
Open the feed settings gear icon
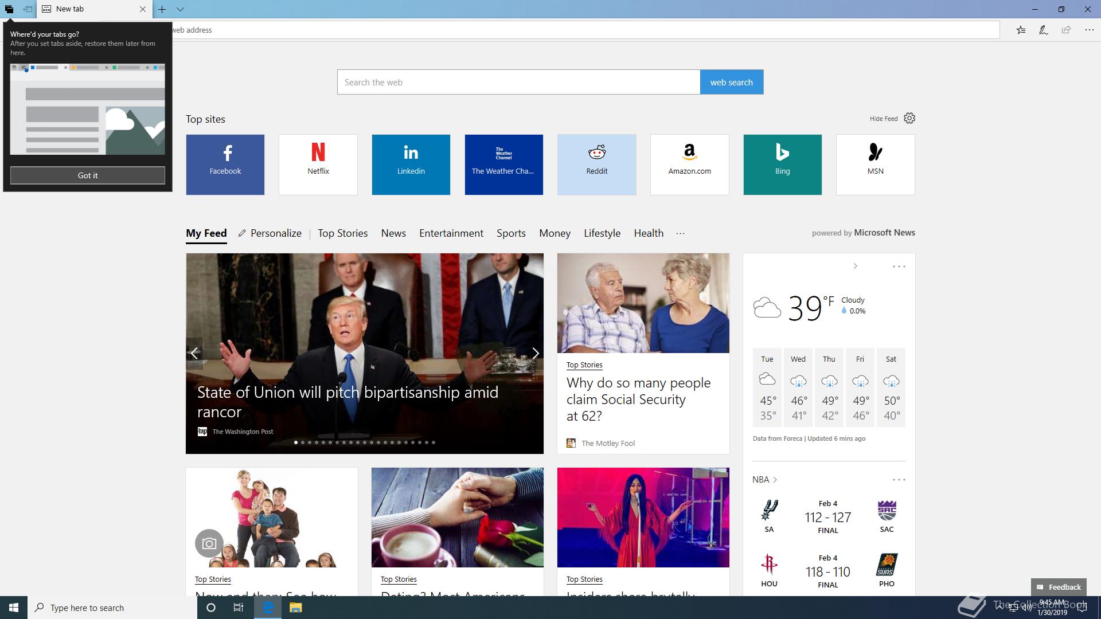coord(909,118)
